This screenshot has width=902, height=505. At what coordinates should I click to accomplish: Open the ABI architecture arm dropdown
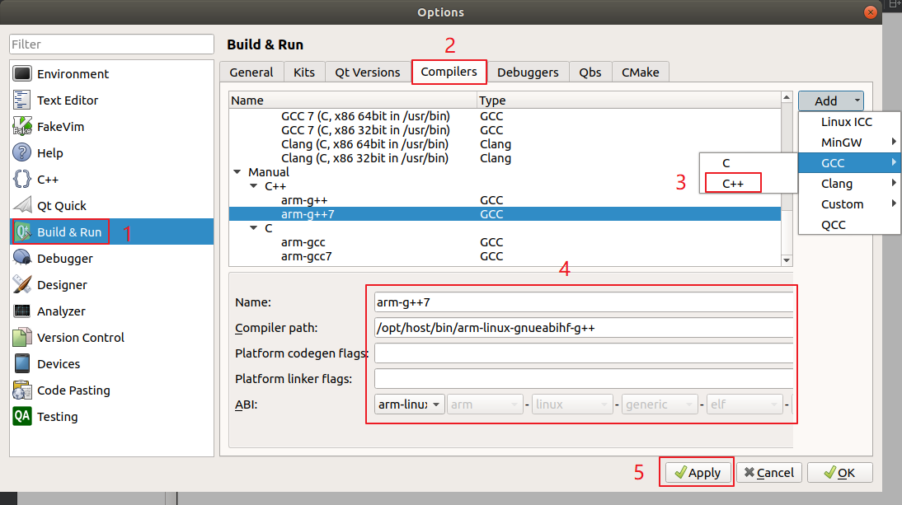pyautogui.click(x=485, y=404)
